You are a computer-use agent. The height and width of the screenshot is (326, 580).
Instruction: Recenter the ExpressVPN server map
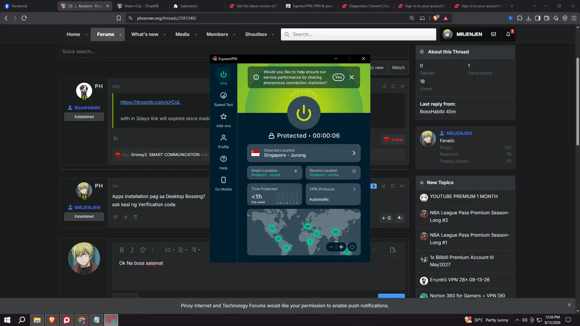[352, 247]
